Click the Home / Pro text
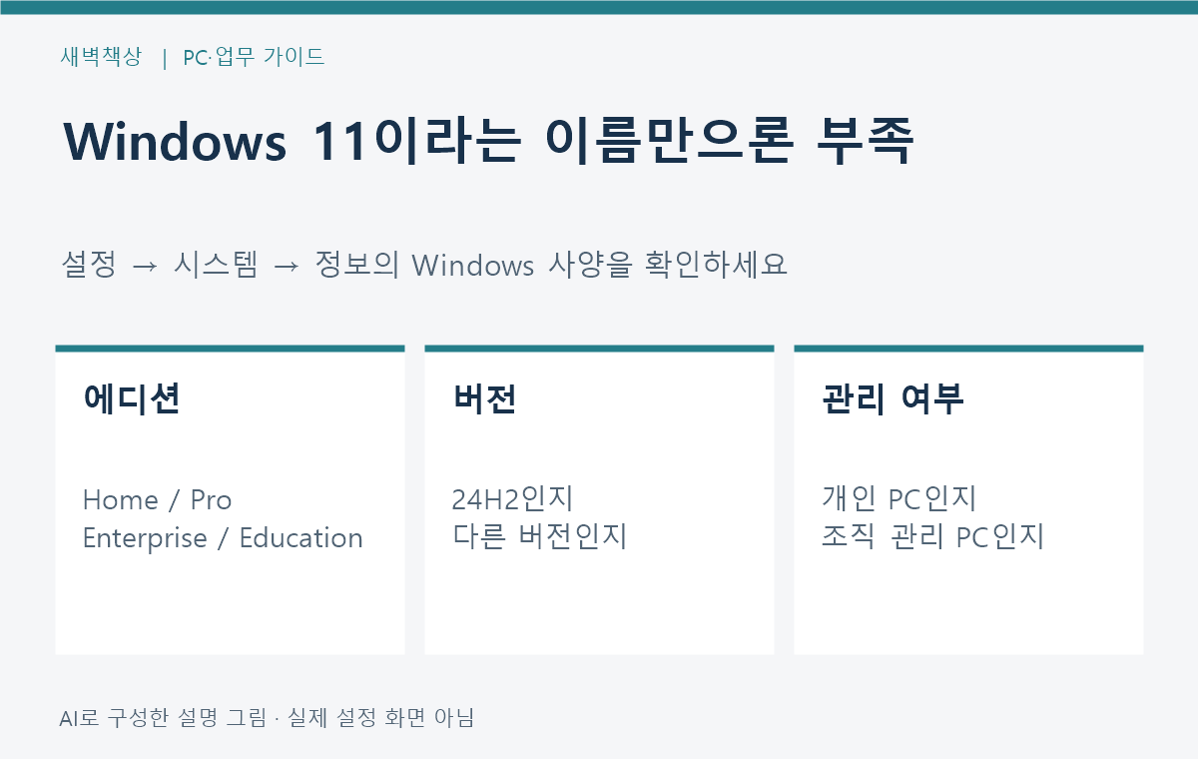1198x759 pixels. click(157, 499)
